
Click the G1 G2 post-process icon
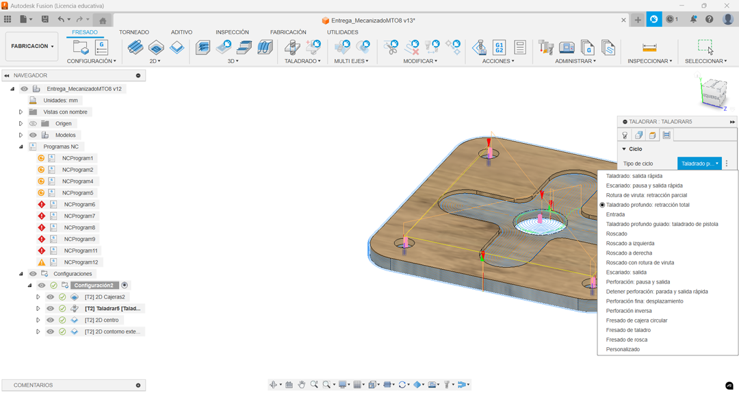(499, 47)
